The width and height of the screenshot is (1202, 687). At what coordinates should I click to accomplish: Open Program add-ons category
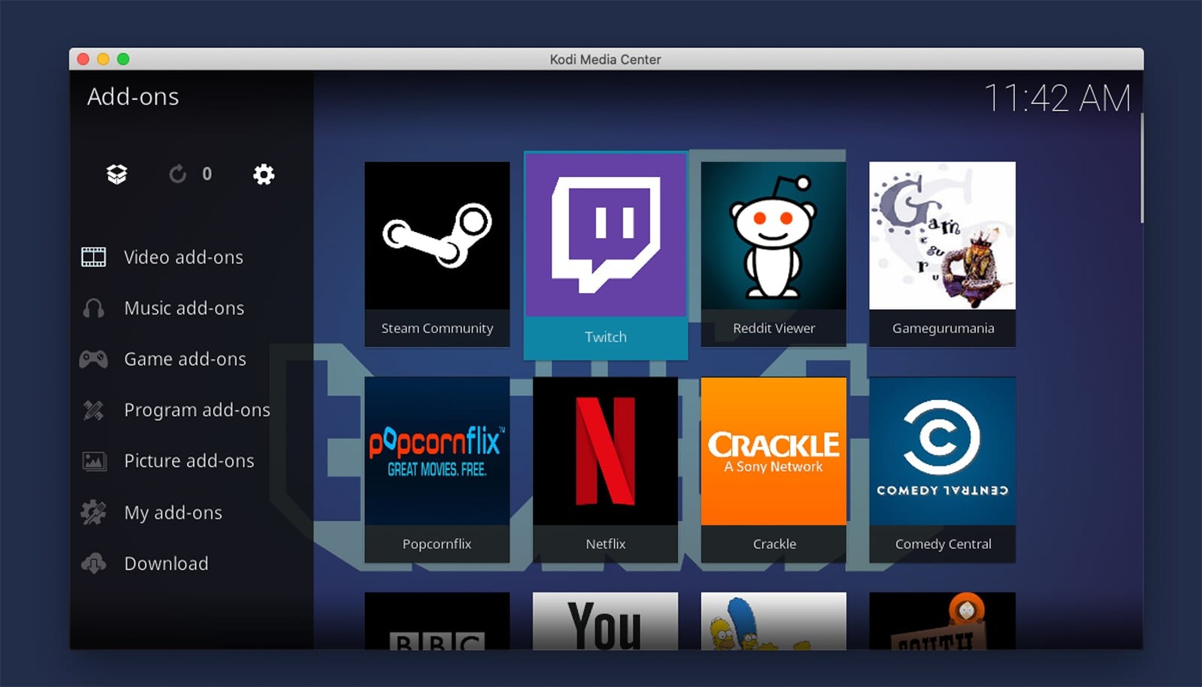coord(197,410)
